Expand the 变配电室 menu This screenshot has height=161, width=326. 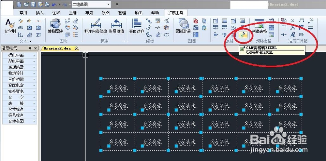[20, 85]
